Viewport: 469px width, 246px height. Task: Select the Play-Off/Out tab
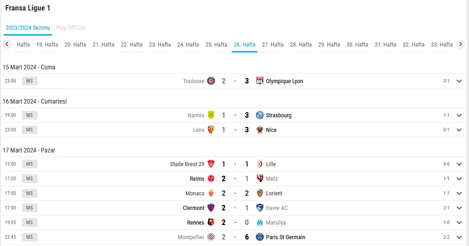(71, 28)
